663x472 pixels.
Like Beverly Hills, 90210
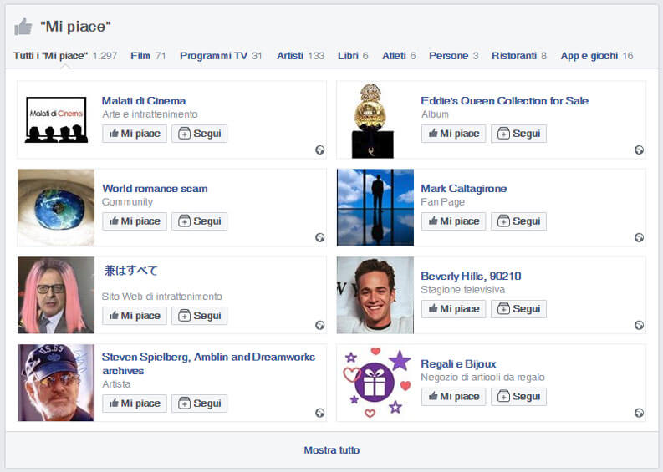click(454, 309)
